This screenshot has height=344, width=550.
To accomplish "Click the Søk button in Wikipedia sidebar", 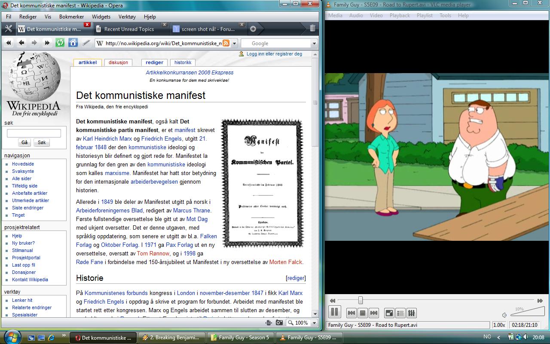I will (42, 142).
